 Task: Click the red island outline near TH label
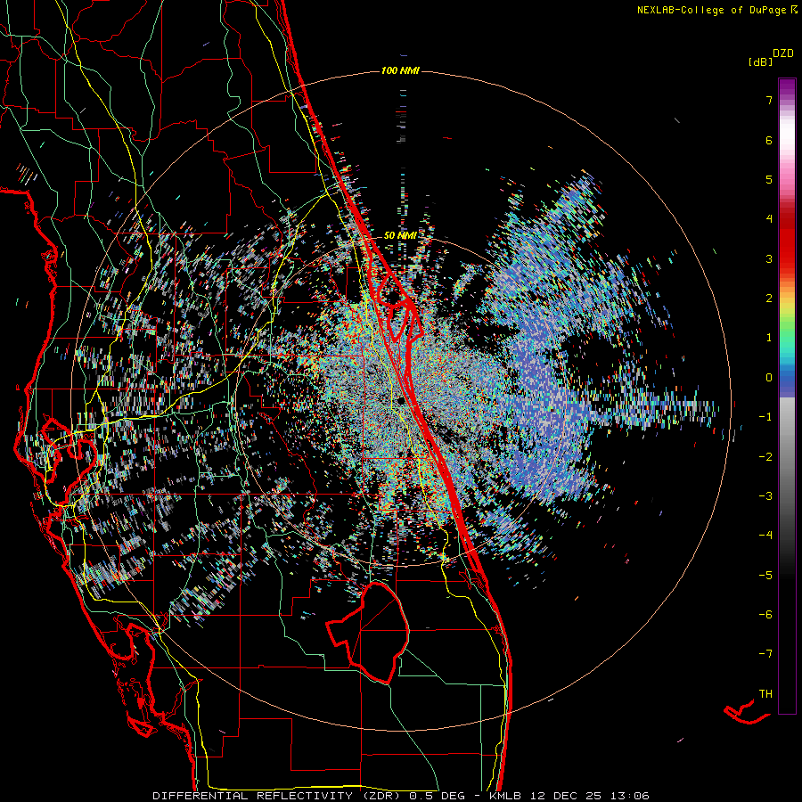(747, 713)
